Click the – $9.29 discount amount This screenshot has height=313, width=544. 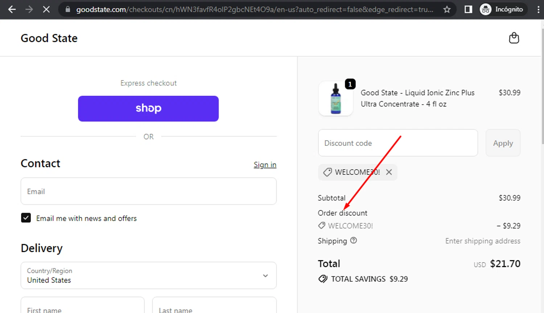tap(508, 226)
